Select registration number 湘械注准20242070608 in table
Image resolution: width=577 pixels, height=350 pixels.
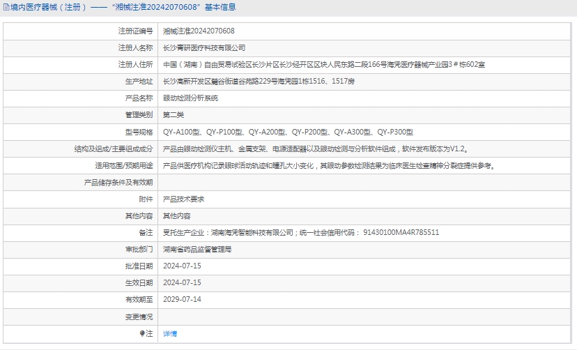(199, 31)
